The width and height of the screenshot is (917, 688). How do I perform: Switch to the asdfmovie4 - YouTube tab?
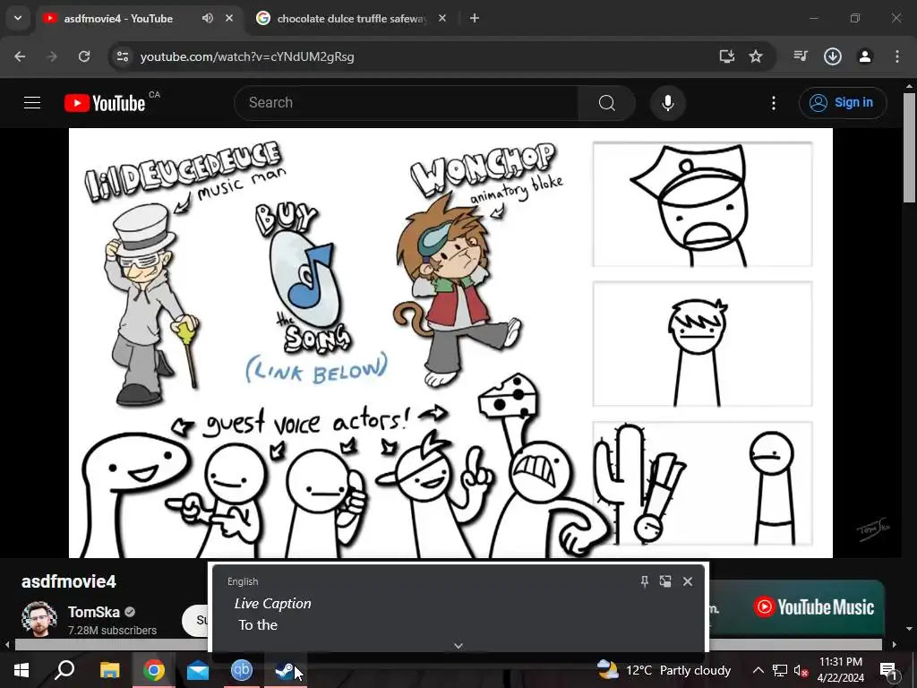[x=118, y=19]
